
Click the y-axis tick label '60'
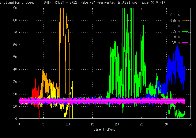(15, 45)
